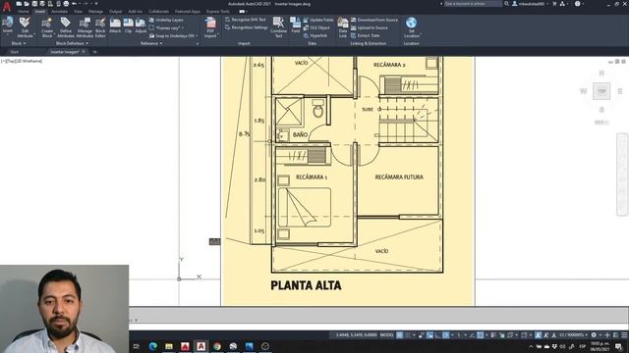Switch to the Annotate ribbon tab
The image size is (629, 353).
[59, 12]
